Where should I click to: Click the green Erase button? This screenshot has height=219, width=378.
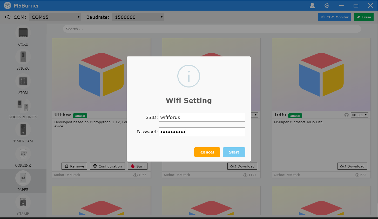tap(364, 17)
